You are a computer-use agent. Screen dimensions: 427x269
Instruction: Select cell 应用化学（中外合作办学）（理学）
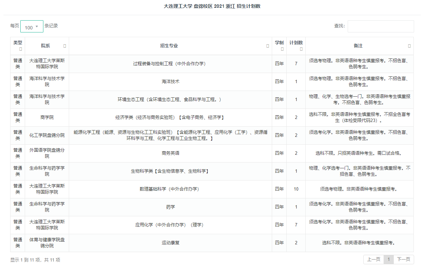click(x=170, y=225)
